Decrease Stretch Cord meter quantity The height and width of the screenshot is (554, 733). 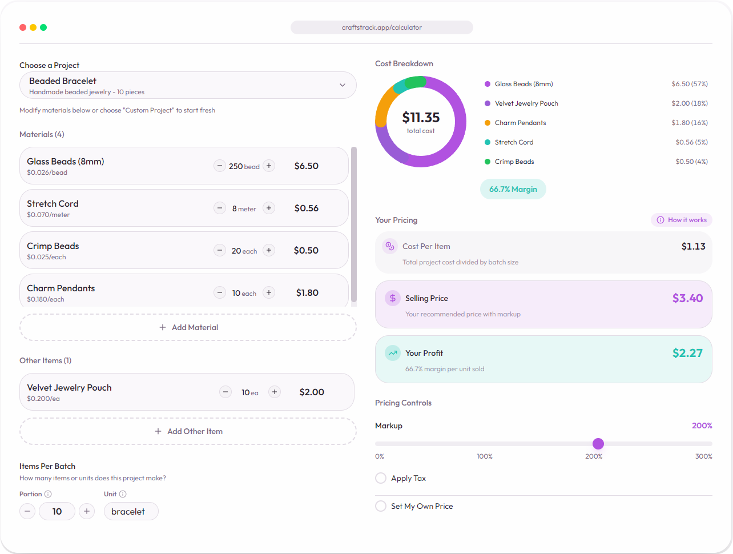(220, 208)
